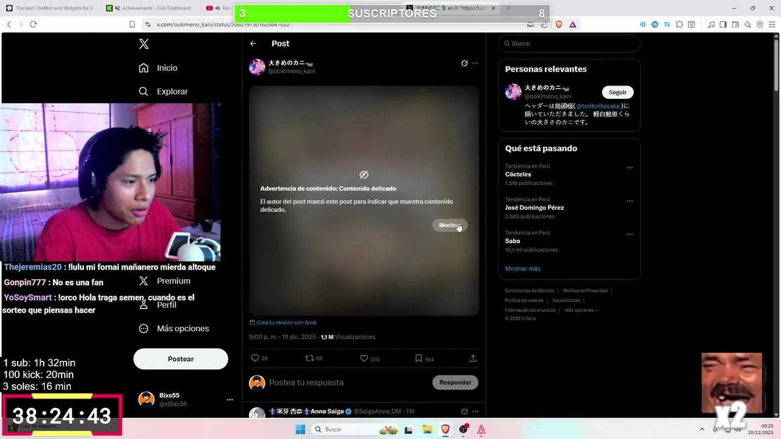Open Bixs55 account switcher menu
Image resolution: width=781 pixels, height=439 pixels.
[185, 399]
